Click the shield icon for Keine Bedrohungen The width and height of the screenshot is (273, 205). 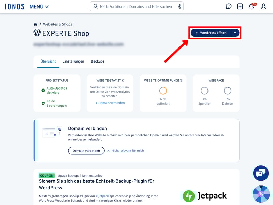(x=43, y=104)
